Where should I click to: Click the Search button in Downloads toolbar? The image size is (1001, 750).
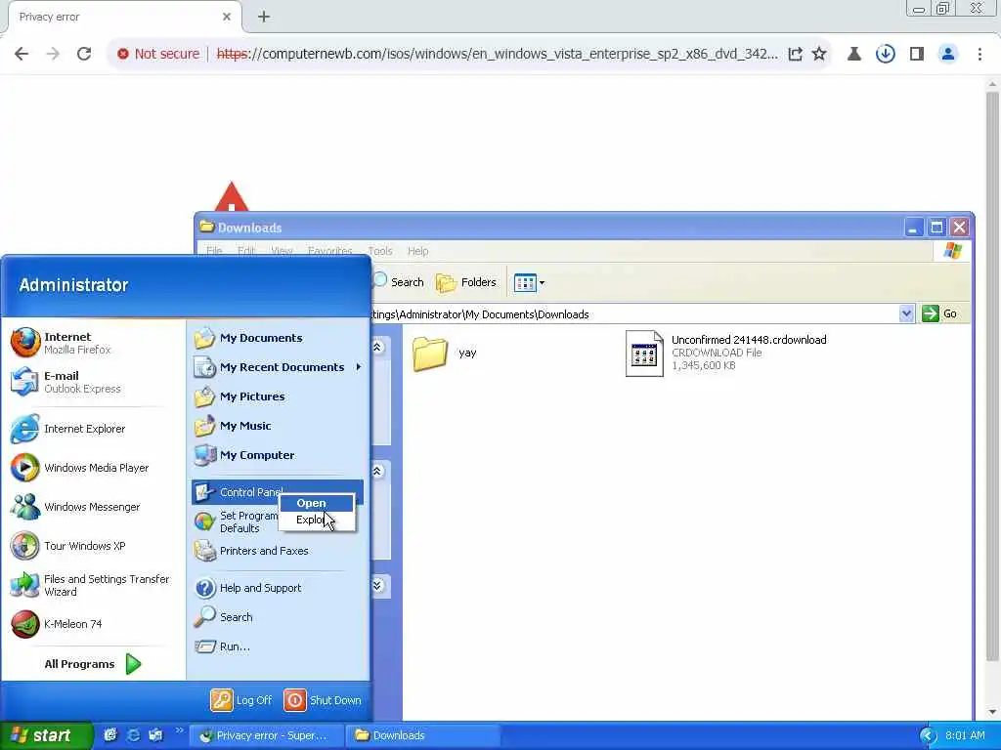(x=399, y=282)
